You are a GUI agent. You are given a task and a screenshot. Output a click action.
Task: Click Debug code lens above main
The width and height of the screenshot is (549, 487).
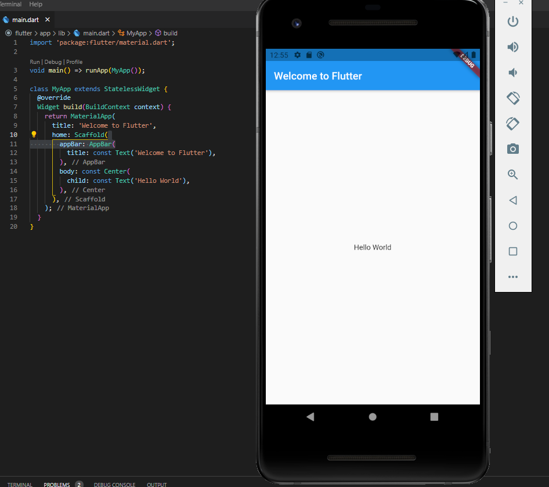tap(53, 62)
